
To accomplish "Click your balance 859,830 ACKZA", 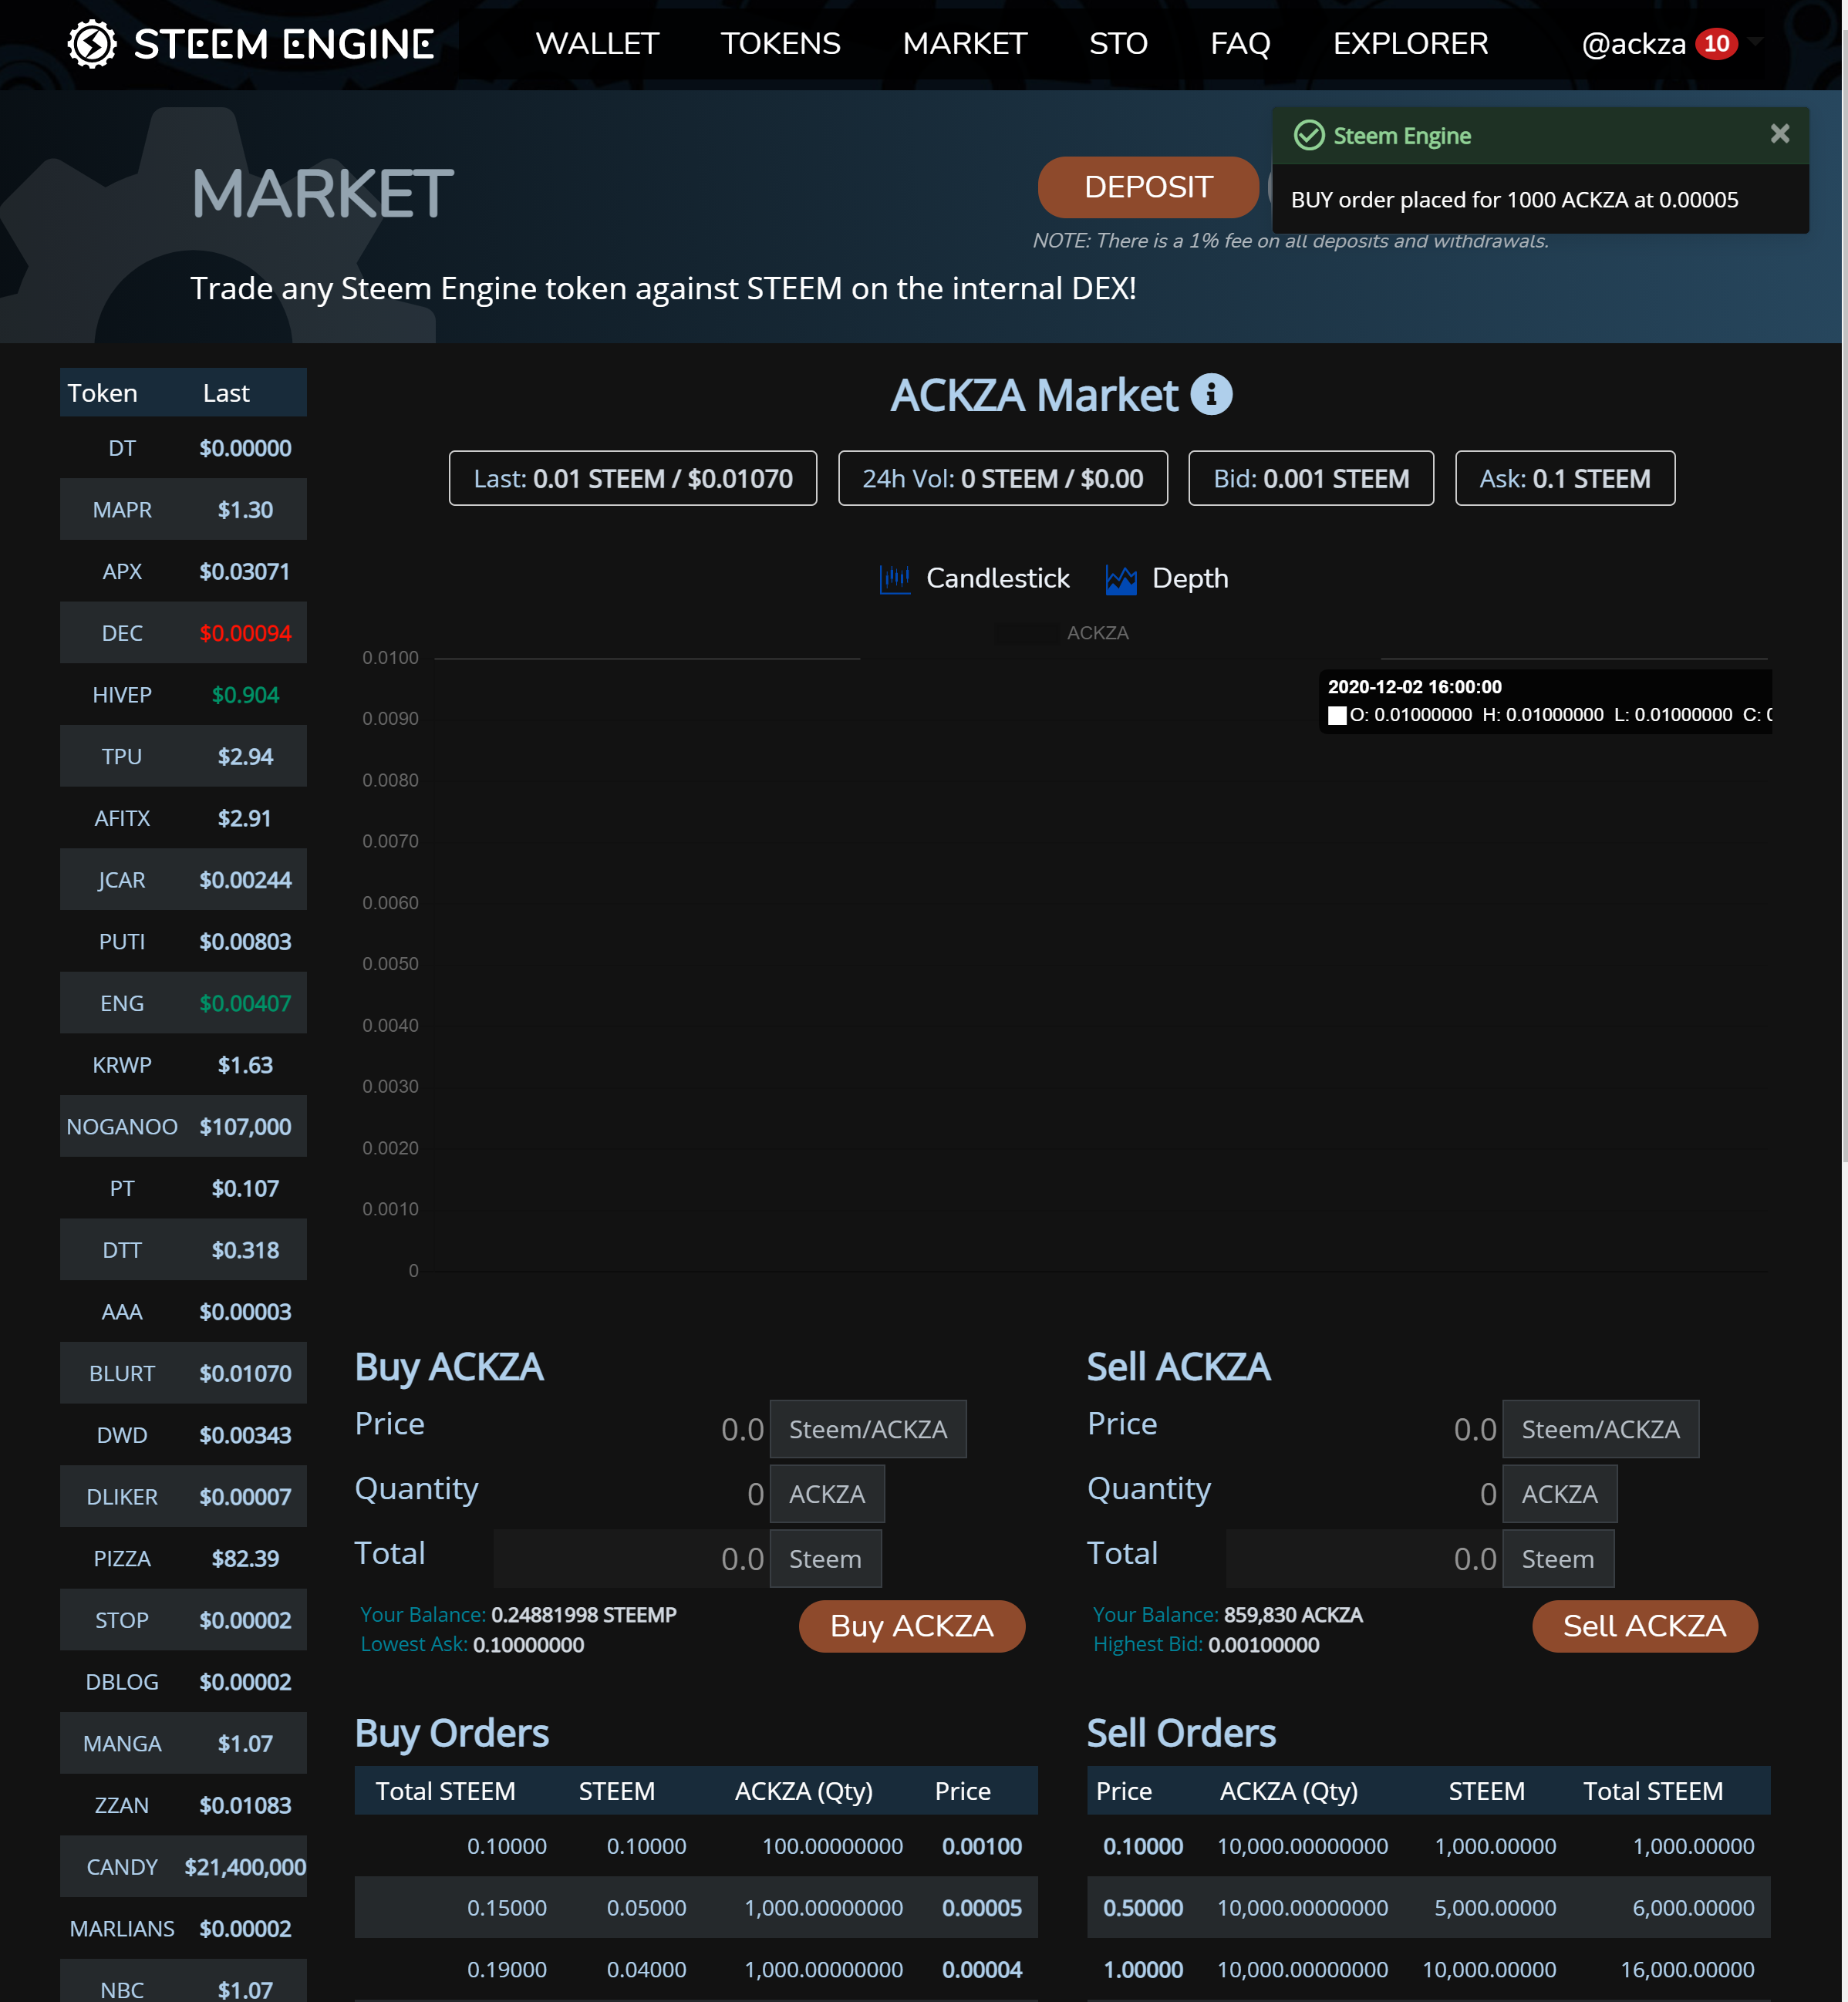I will coord(1293,1615).
